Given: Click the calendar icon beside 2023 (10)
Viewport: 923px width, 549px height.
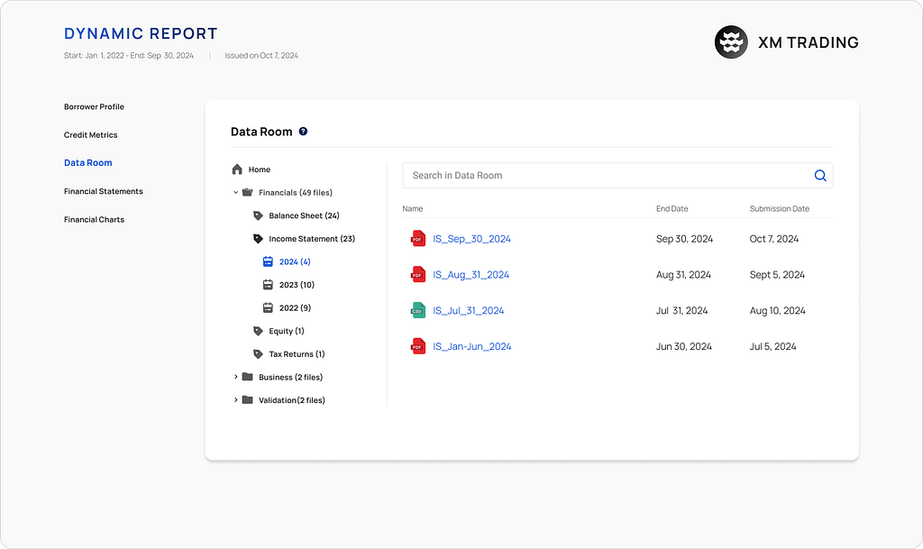Looking at the screenshot, I should (x=268, y=285).
